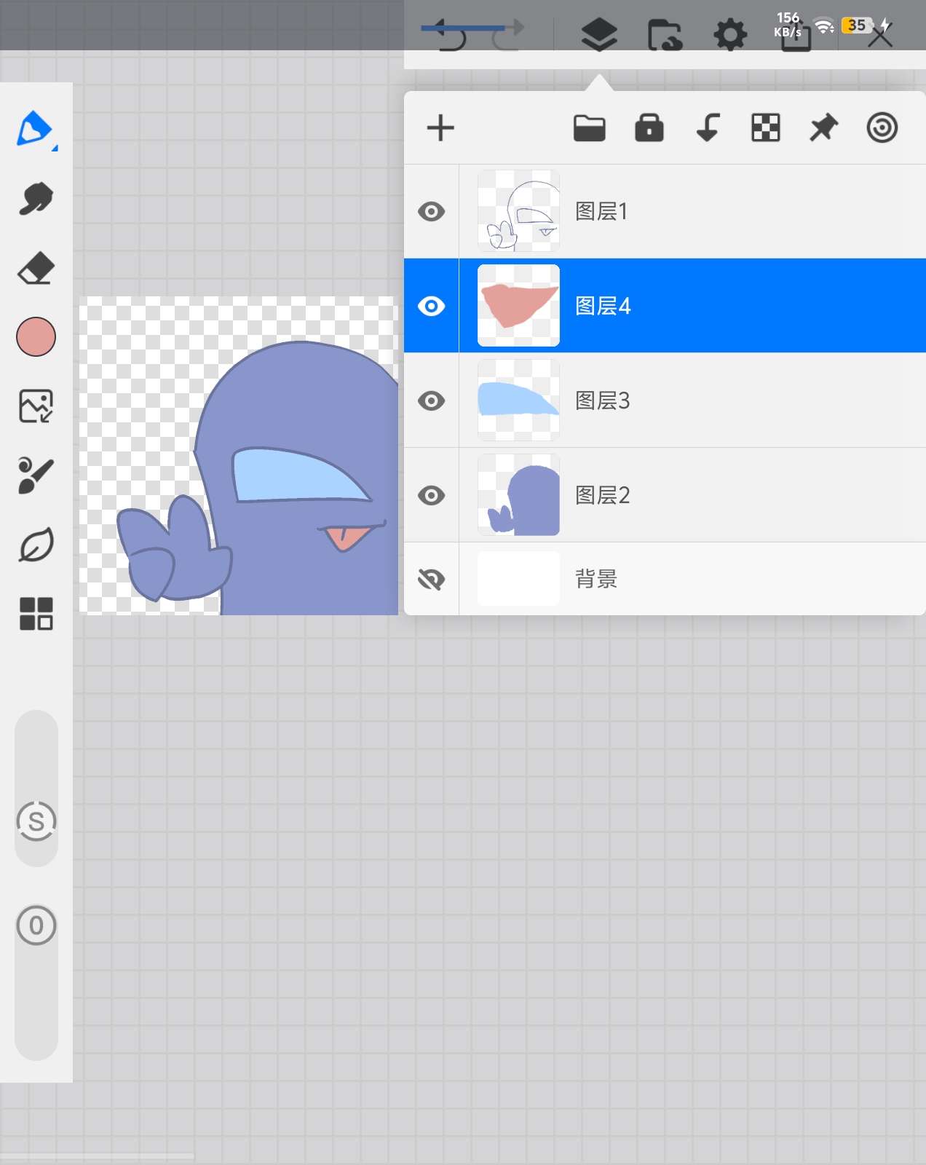This screenshot has width=926, height=1165.
Task: Pin the layers panel
Action: [x=824, y=128]
